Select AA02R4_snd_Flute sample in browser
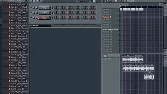The image size is (167, 94). pos(19,57)
